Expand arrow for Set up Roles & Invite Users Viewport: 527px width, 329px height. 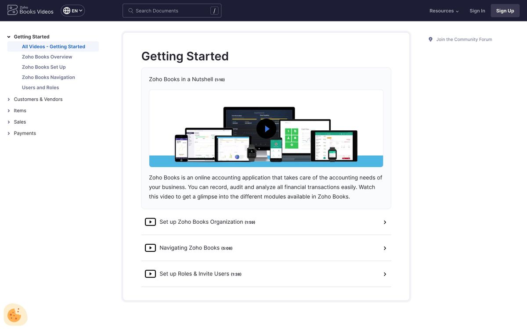pos(385,274)
